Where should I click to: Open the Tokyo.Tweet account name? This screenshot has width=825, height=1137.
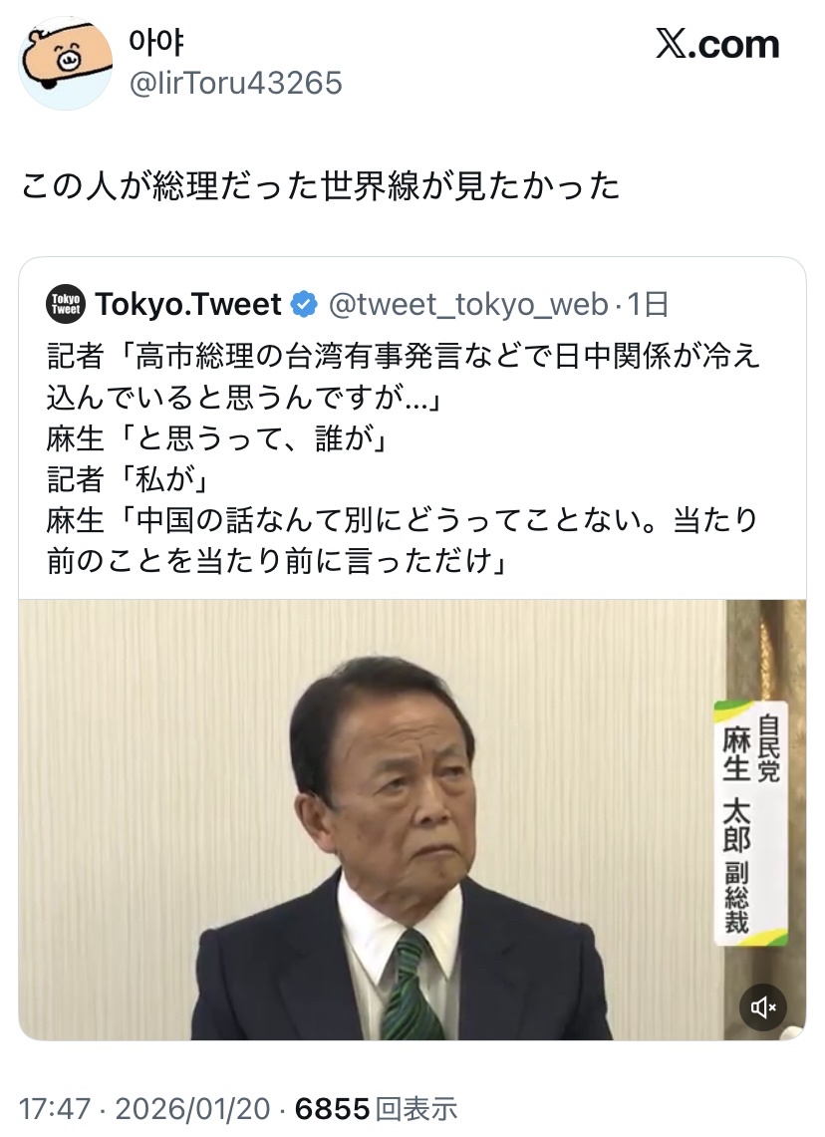point(187,305)
